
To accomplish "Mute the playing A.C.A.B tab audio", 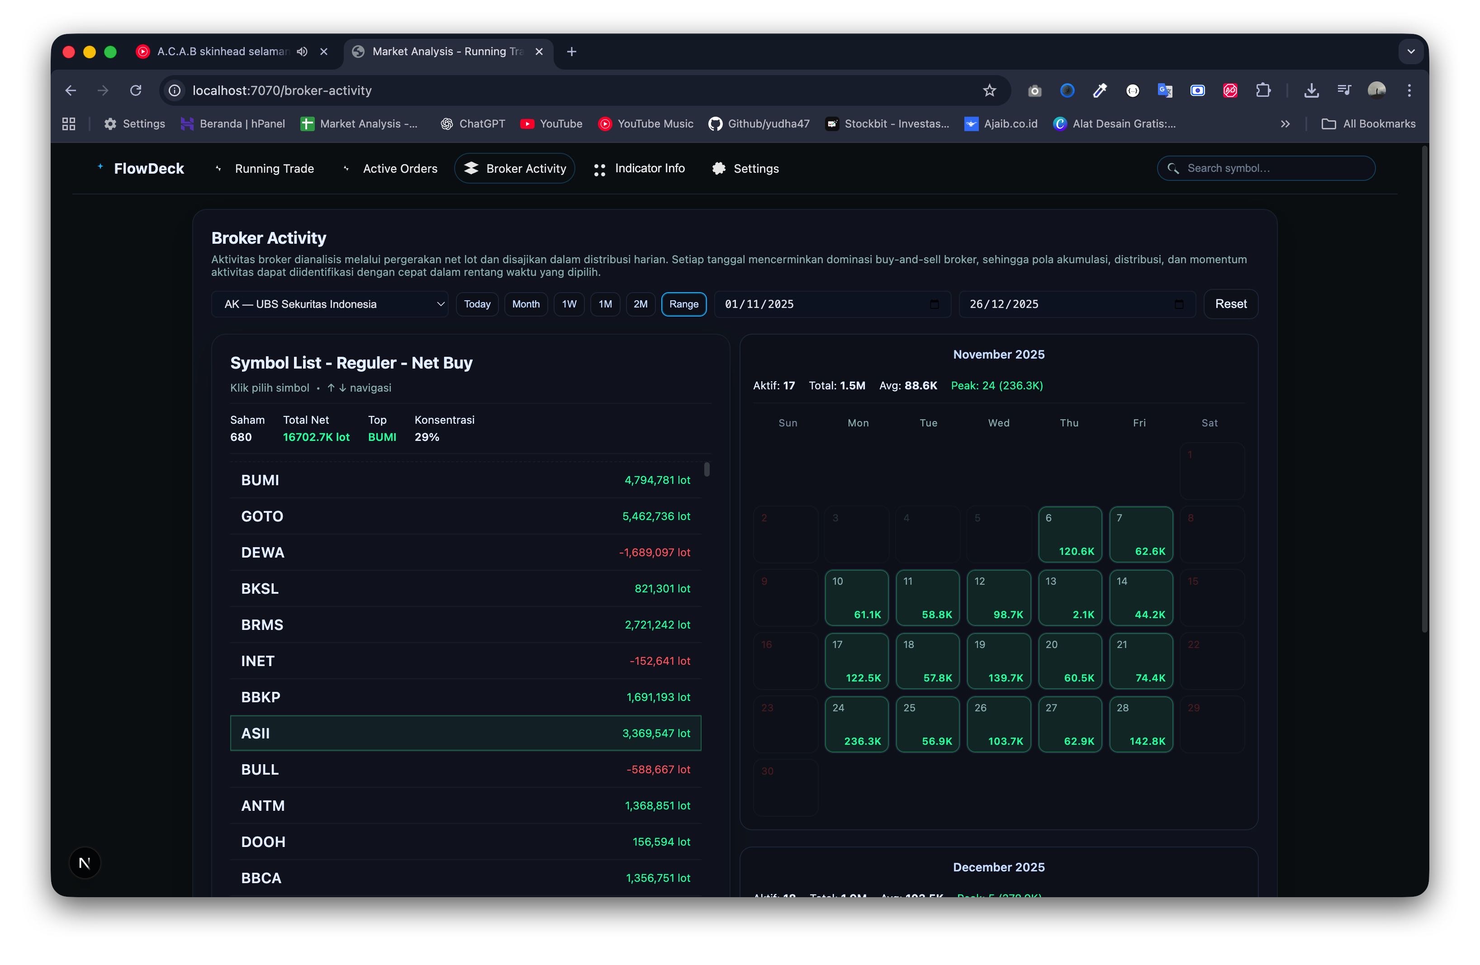I will (x=302, y=52).
